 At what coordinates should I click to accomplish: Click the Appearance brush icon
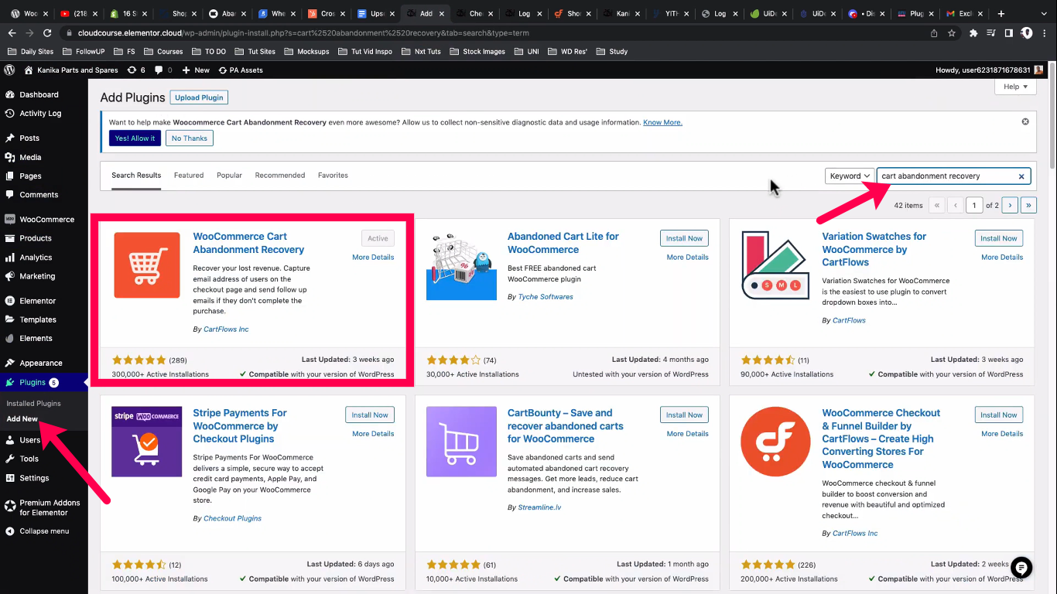pyautogui.click(x=10, y=363)
